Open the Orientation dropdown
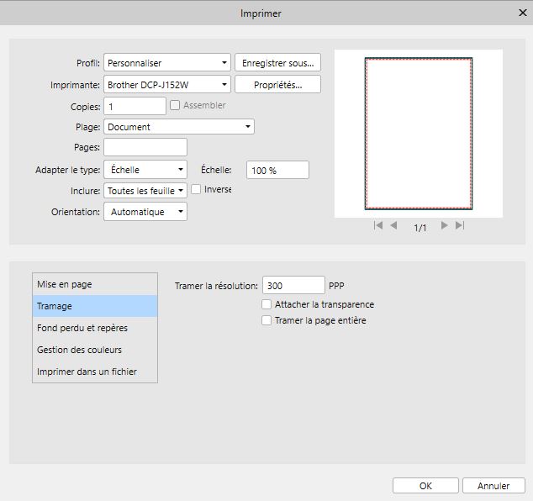This screenshot has width=533, height=501. 145,212
